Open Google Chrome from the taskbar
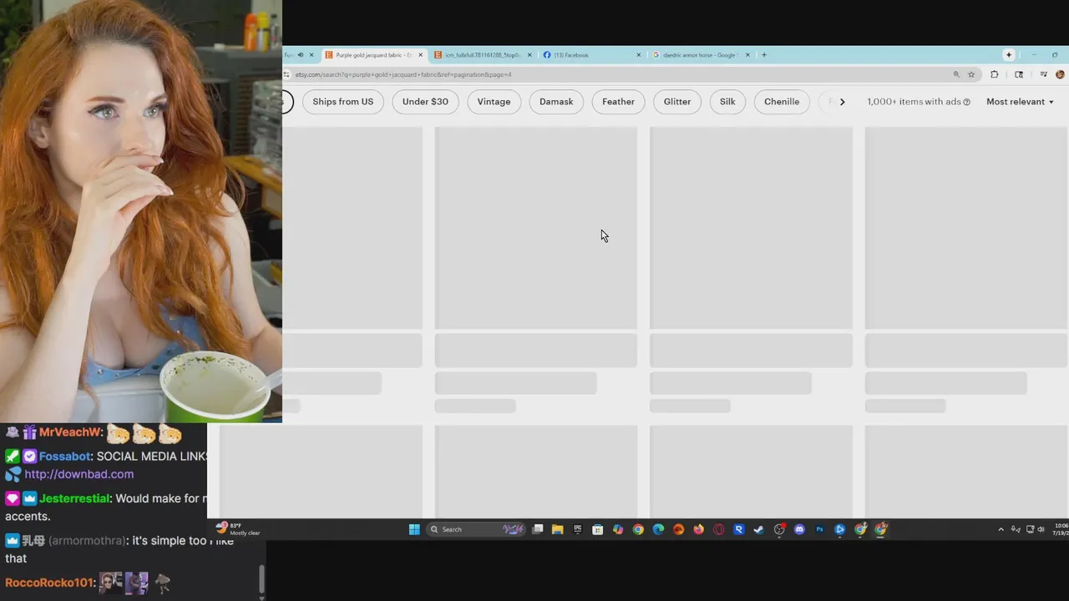Screen dimensions: 1069x601 pyautogui.click(x=638, y=529)
